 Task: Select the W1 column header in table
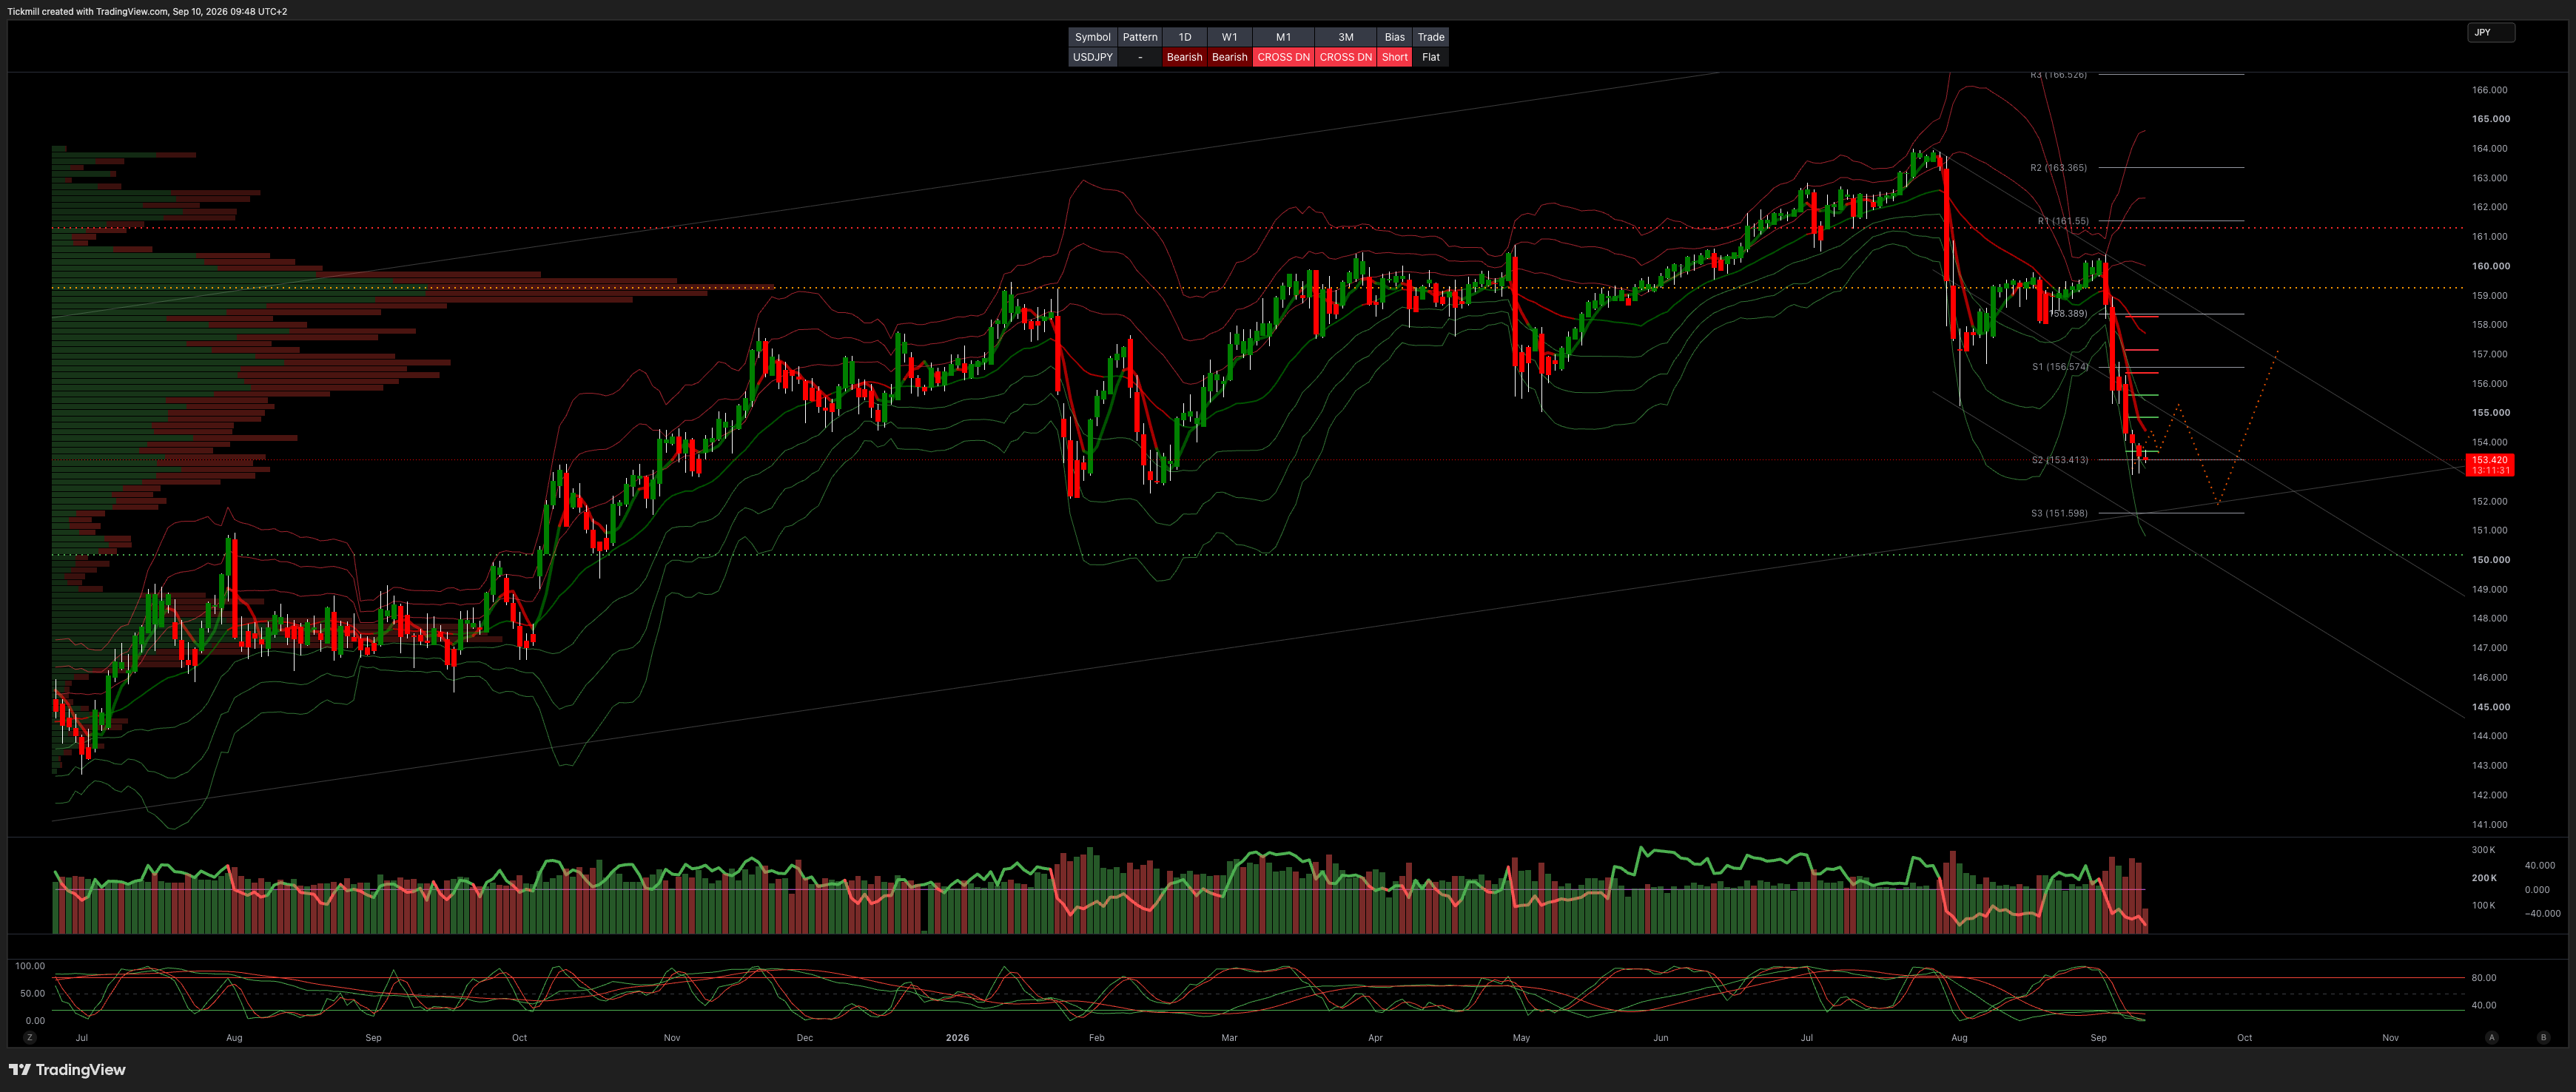click(x=1230, y=37)
